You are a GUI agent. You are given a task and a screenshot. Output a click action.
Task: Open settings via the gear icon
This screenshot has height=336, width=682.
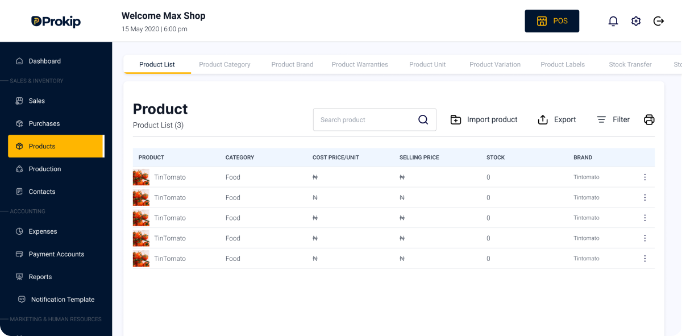pyautogui.click(x=636, y=21)
